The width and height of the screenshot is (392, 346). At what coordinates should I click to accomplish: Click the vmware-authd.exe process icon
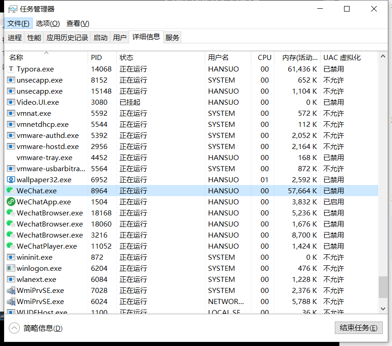(11, 135)
